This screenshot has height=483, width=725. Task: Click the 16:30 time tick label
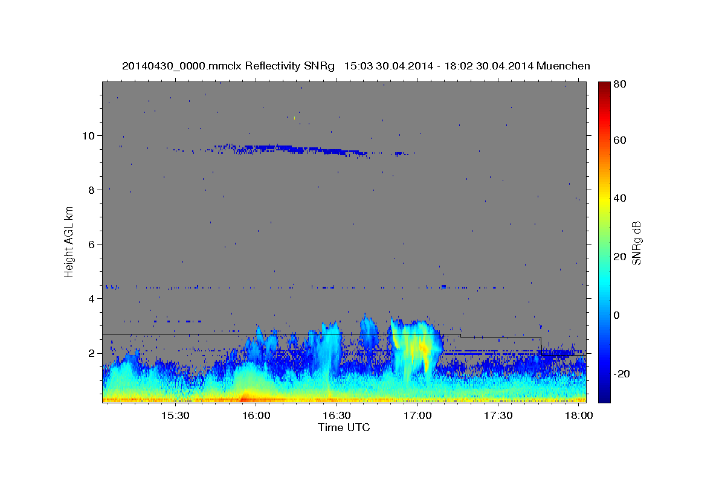337,416
